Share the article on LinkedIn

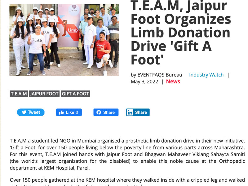(138, 112)
